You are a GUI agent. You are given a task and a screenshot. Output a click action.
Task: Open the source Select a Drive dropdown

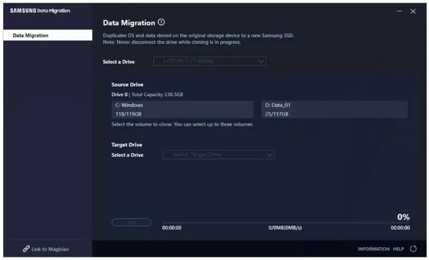point(210,62)
